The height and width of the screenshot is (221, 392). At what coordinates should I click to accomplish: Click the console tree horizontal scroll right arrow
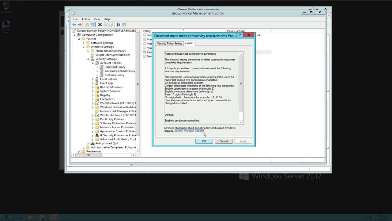pos(133,155)
